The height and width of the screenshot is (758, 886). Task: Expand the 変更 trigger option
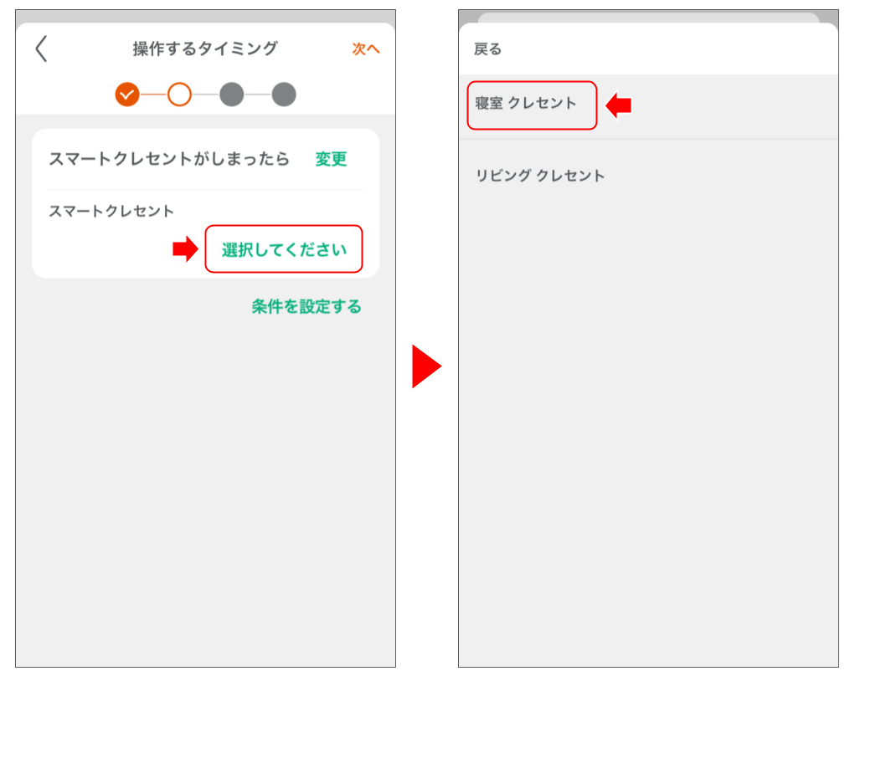click(x=330, y=159)
